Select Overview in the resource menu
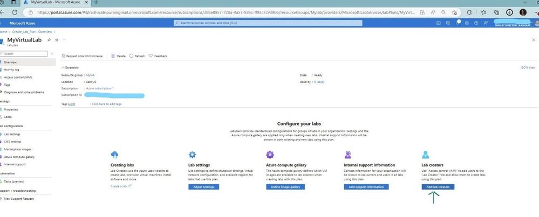The image size is (539, 217). pos(28,62)
